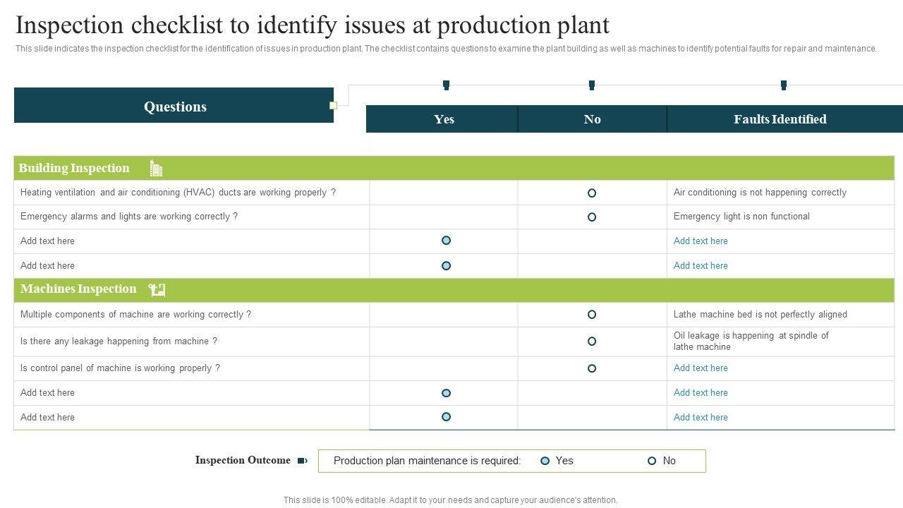Select No for control panel working question
The height and width of the screenshot is (508, 903).
[x=592, y=368]
